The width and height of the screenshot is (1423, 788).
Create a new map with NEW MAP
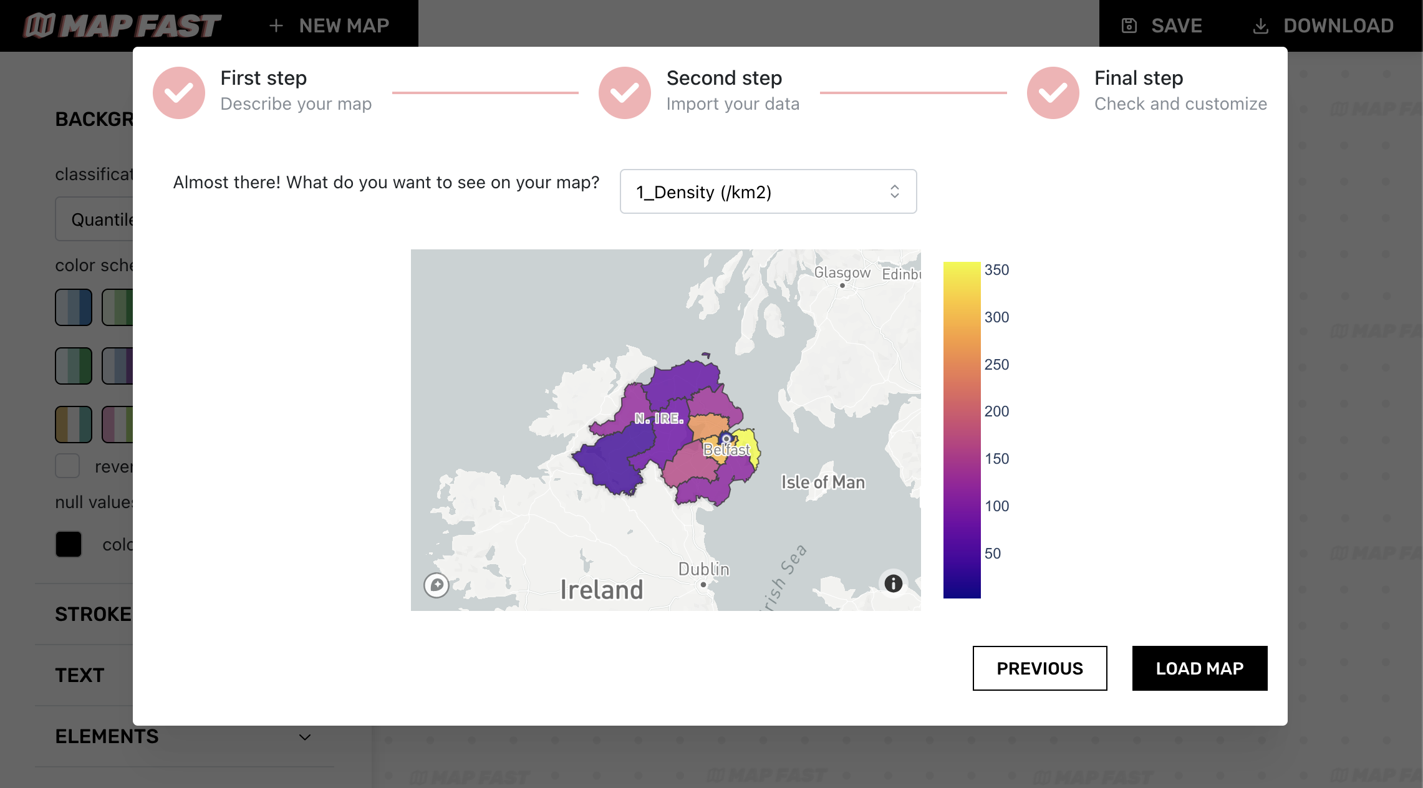(x=329, y=26)
